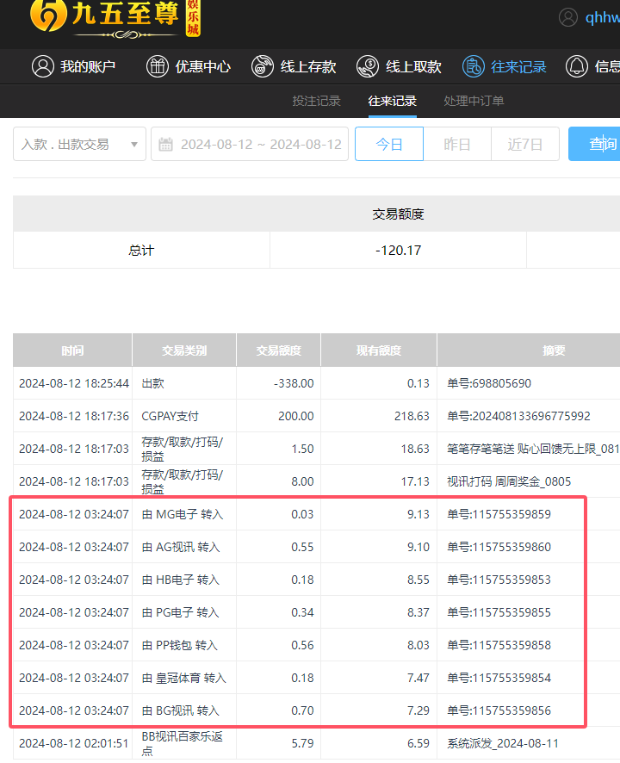Click the 优惠中心 gift icon
620x763 pixels.
158,66
